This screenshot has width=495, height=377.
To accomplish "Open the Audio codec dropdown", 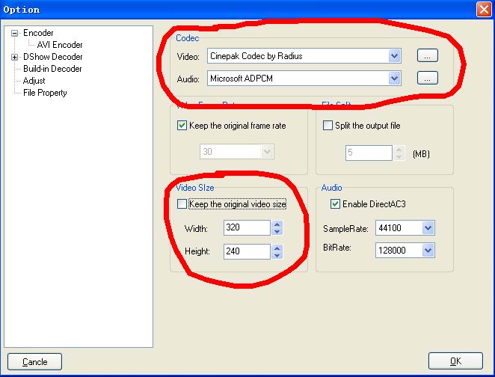I will (x=395, y=78).
